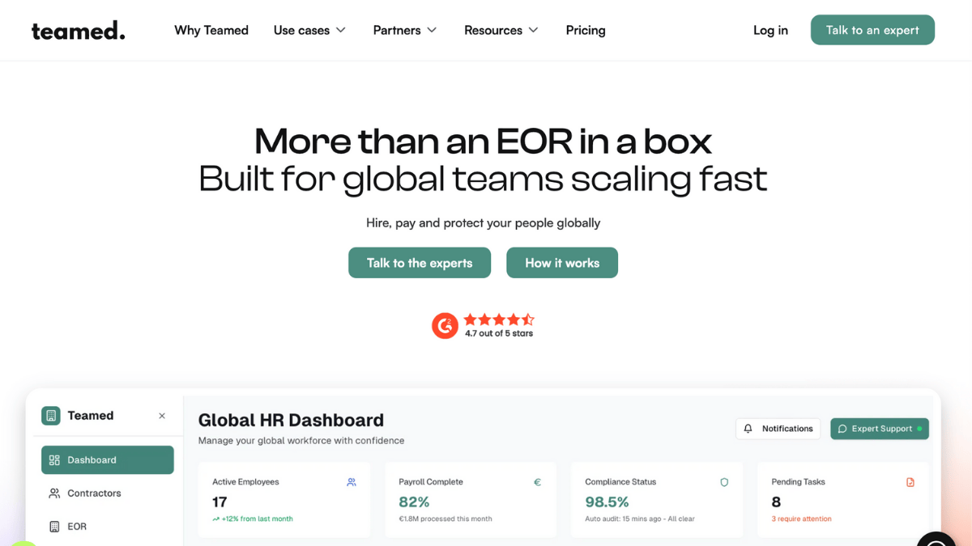The width and height of the screenshot is (972, 546).
Task: Expand the Use cases dropdown
Action: click(309, 30)
